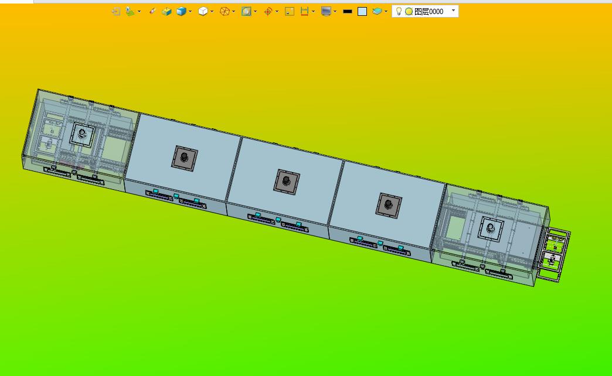Open the teal layers stack dropdown arrow
Image resolution: width=612 pixels, height=376 pixels.
tap(386, 12)
